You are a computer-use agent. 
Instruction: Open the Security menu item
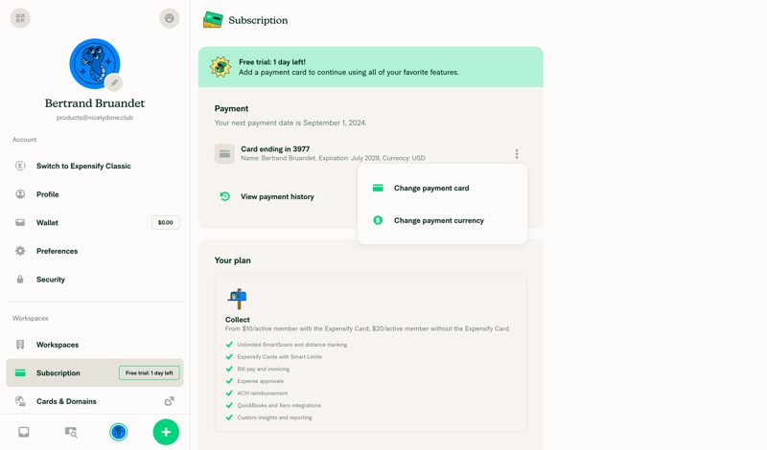pos(94,280)
